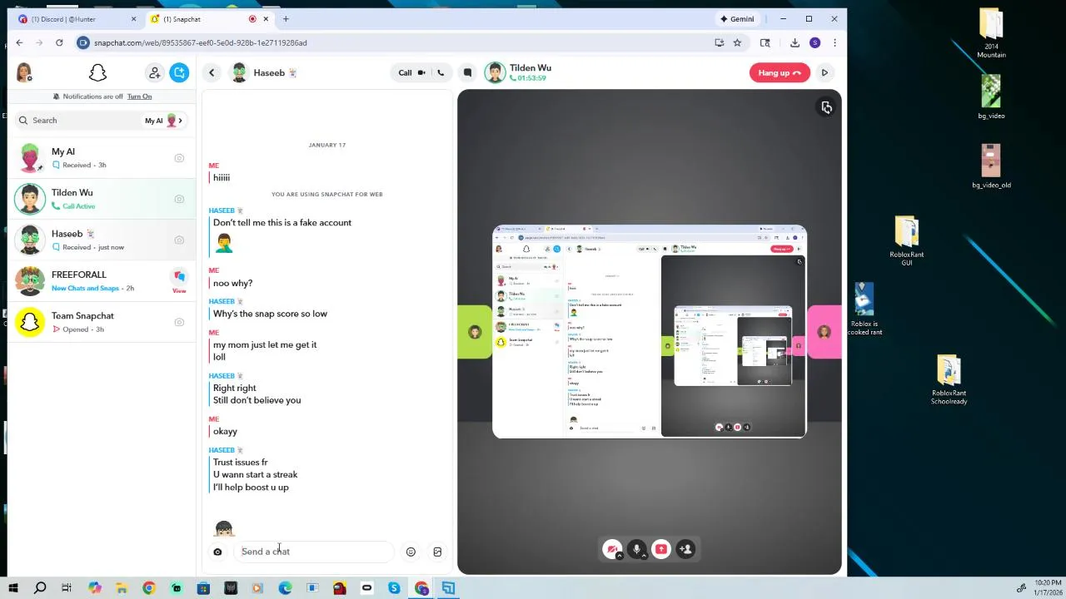This screenshot has width=1066, height=599.
Task: Open the RobloxRant GUI desktop folder
Action: [x=906, y=241]
